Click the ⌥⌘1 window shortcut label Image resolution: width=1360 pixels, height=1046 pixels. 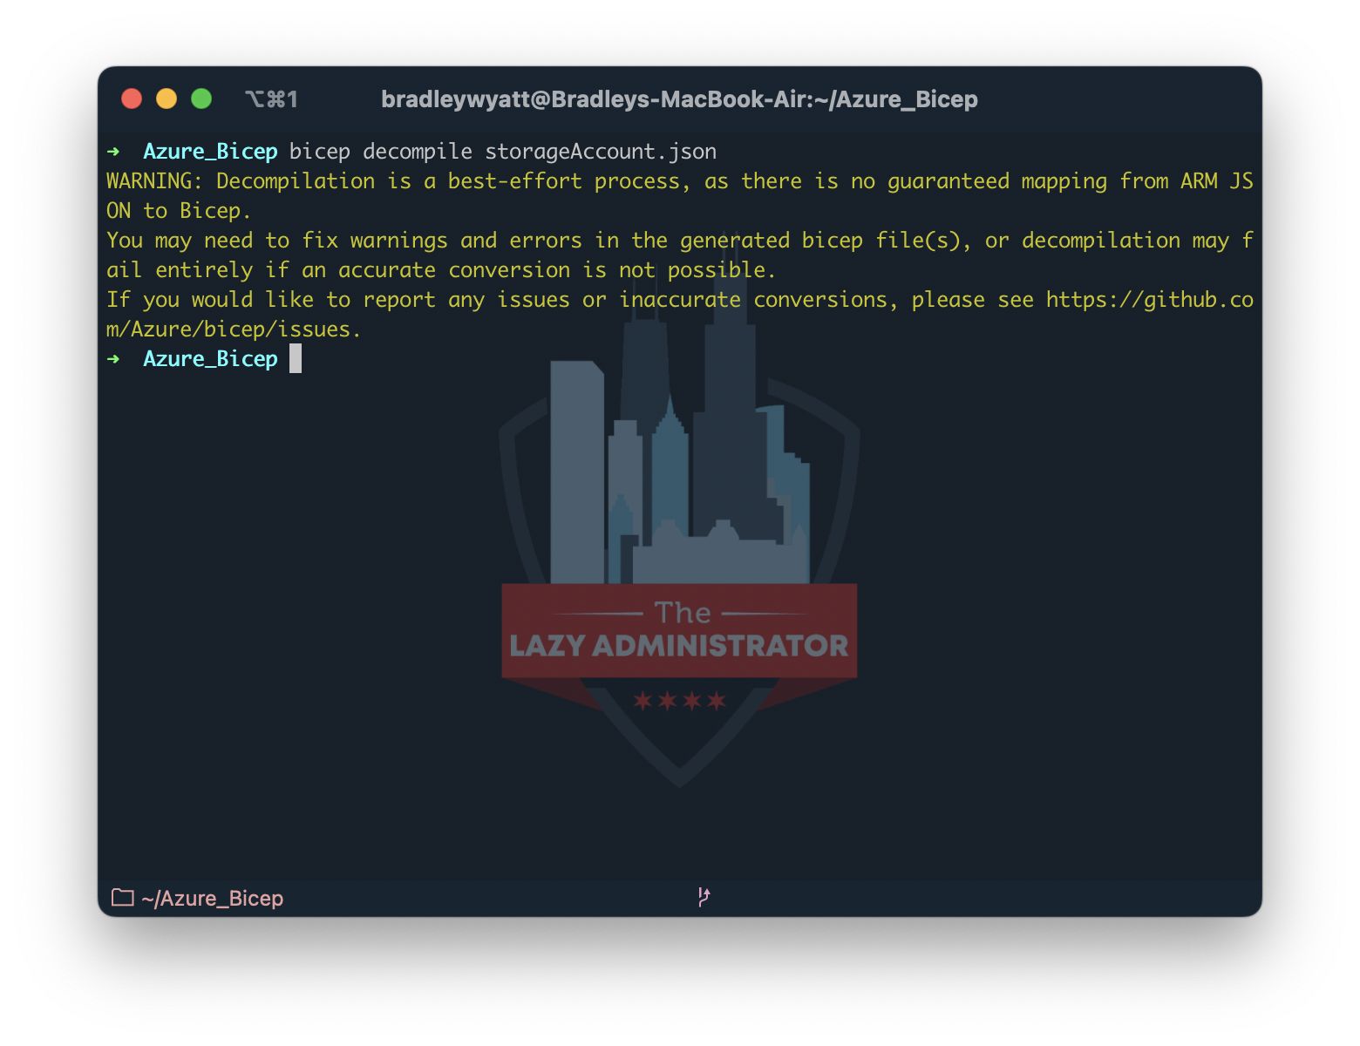[271, 99]
